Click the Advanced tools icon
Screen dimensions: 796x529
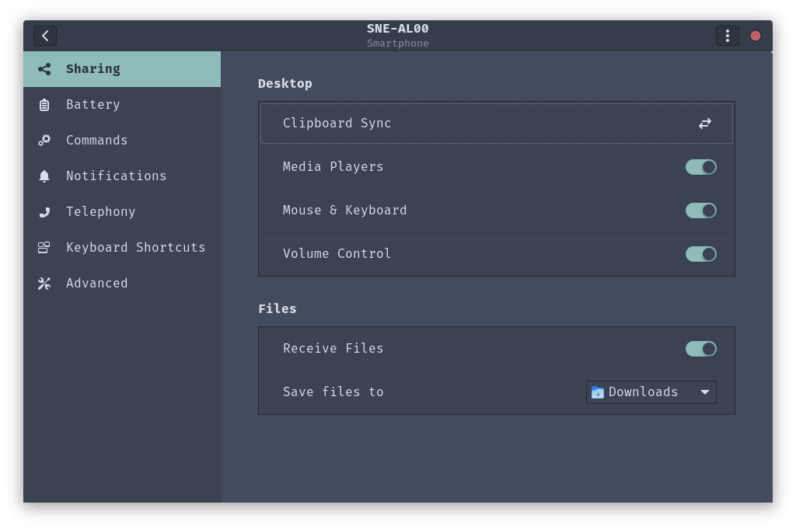click(44, 284)
